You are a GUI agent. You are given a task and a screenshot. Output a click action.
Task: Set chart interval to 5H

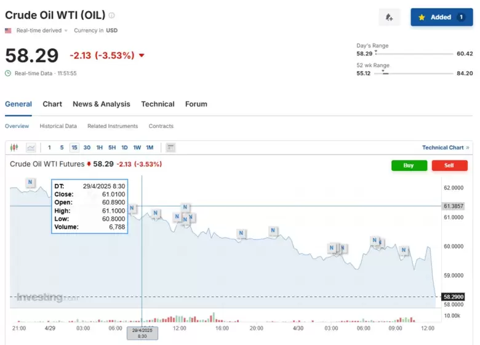pyautogui.click(x=112, y=148)
